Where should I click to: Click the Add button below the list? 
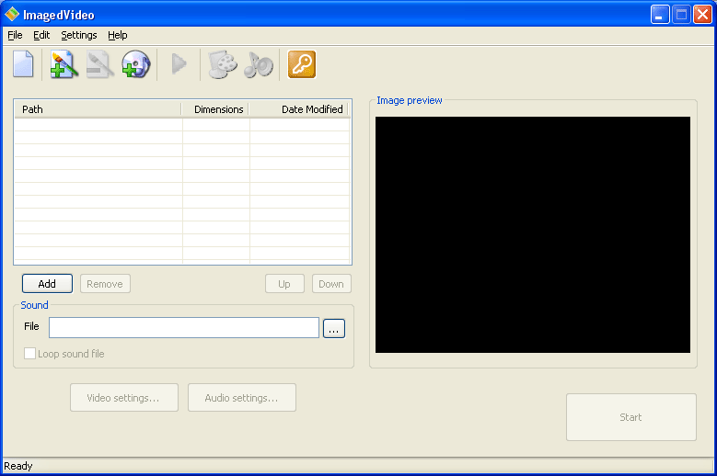point(47,284)
